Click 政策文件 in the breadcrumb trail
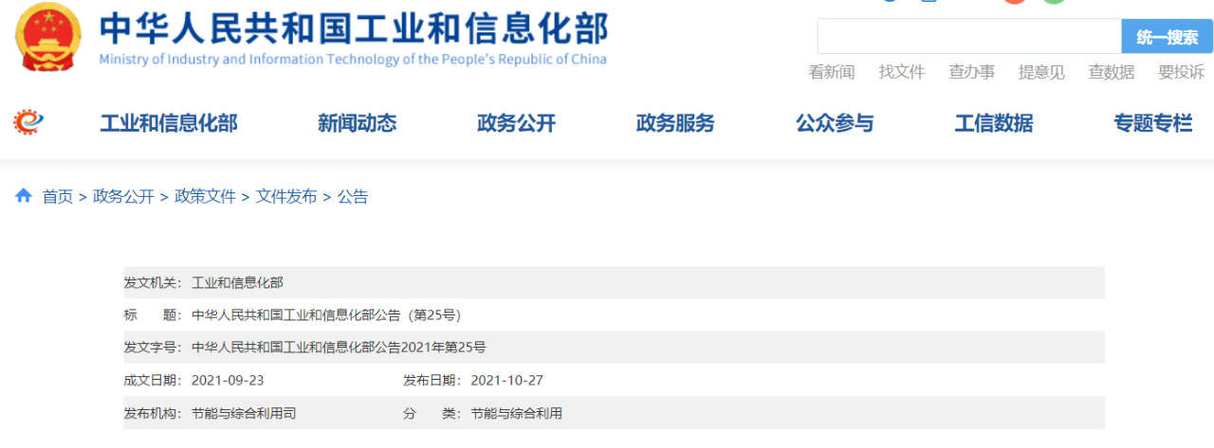 click(205, 197)
